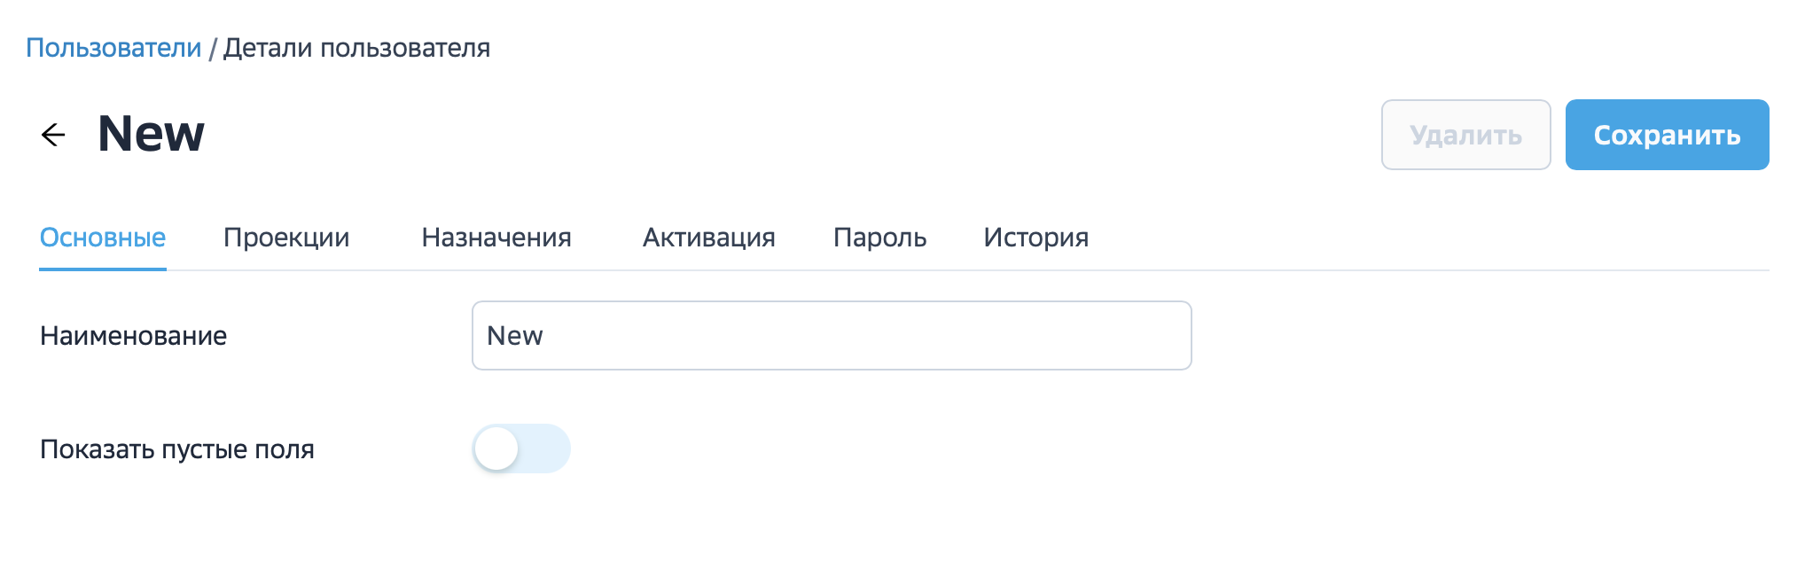The image size is (1805, 585).
Task: Click the word New inside the name field
Action: pyautogui.click(x=515, y=336)
